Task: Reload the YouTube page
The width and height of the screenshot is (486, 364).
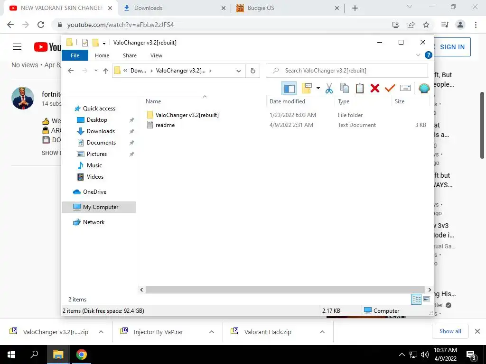Action: click(x=41, y=25)
